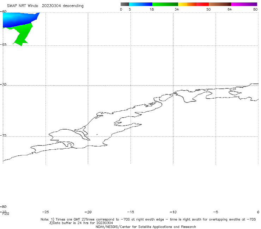Click the note "3)Data buffer is 24 hrs for 20230304"
The height and width of the screenshot is (229, 261).
pyautogui.click(x=81, y=223)
